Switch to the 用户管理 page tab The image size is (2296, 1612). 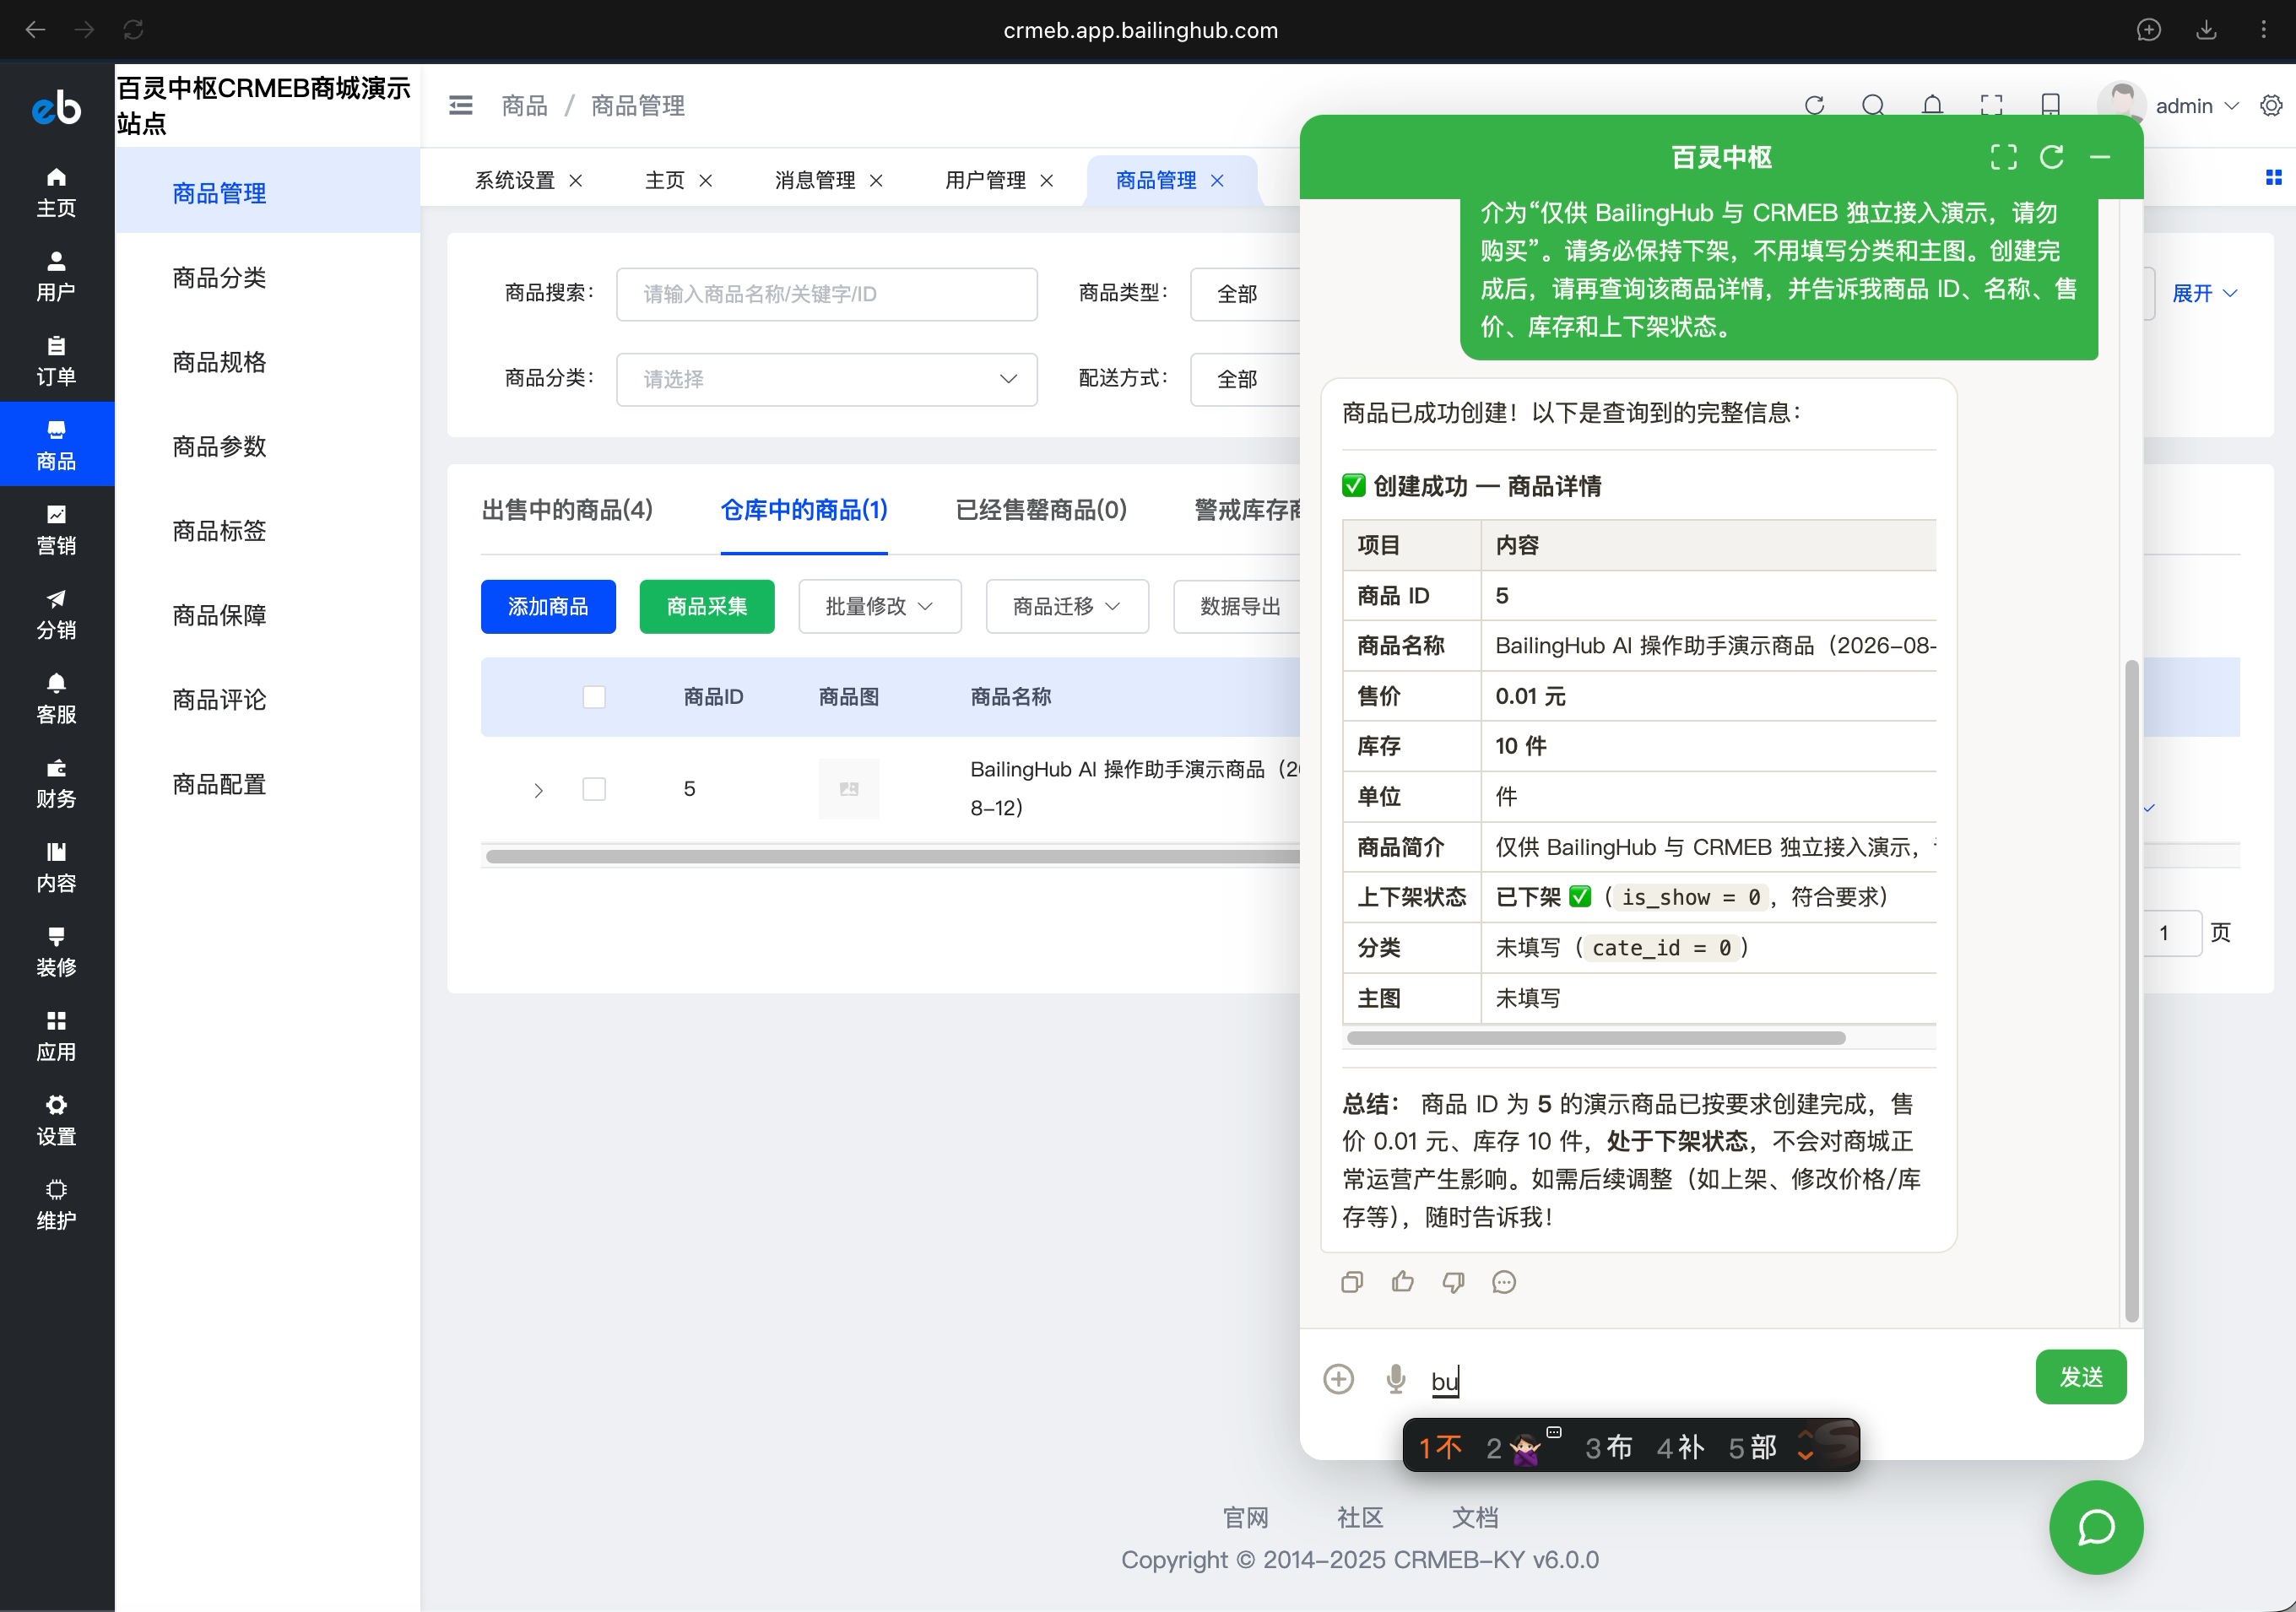click(985, 180)
